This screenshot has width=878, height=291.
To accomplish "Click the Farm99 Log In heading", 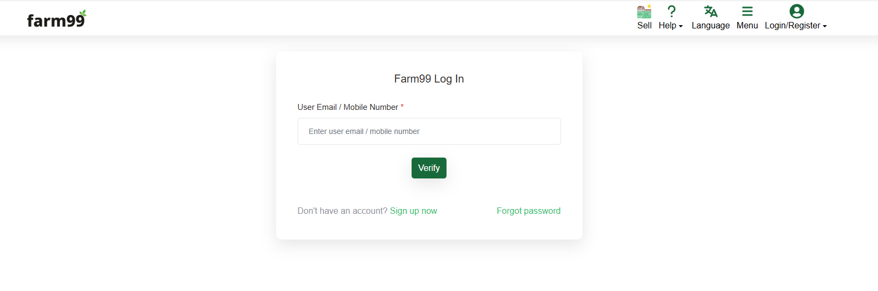I will (429, 79).
